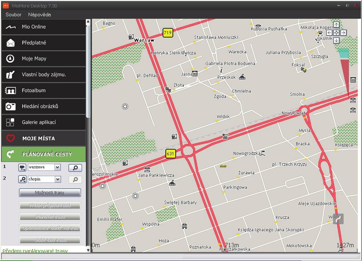Click the Uložit tuto trasu button

coord(50,240)
